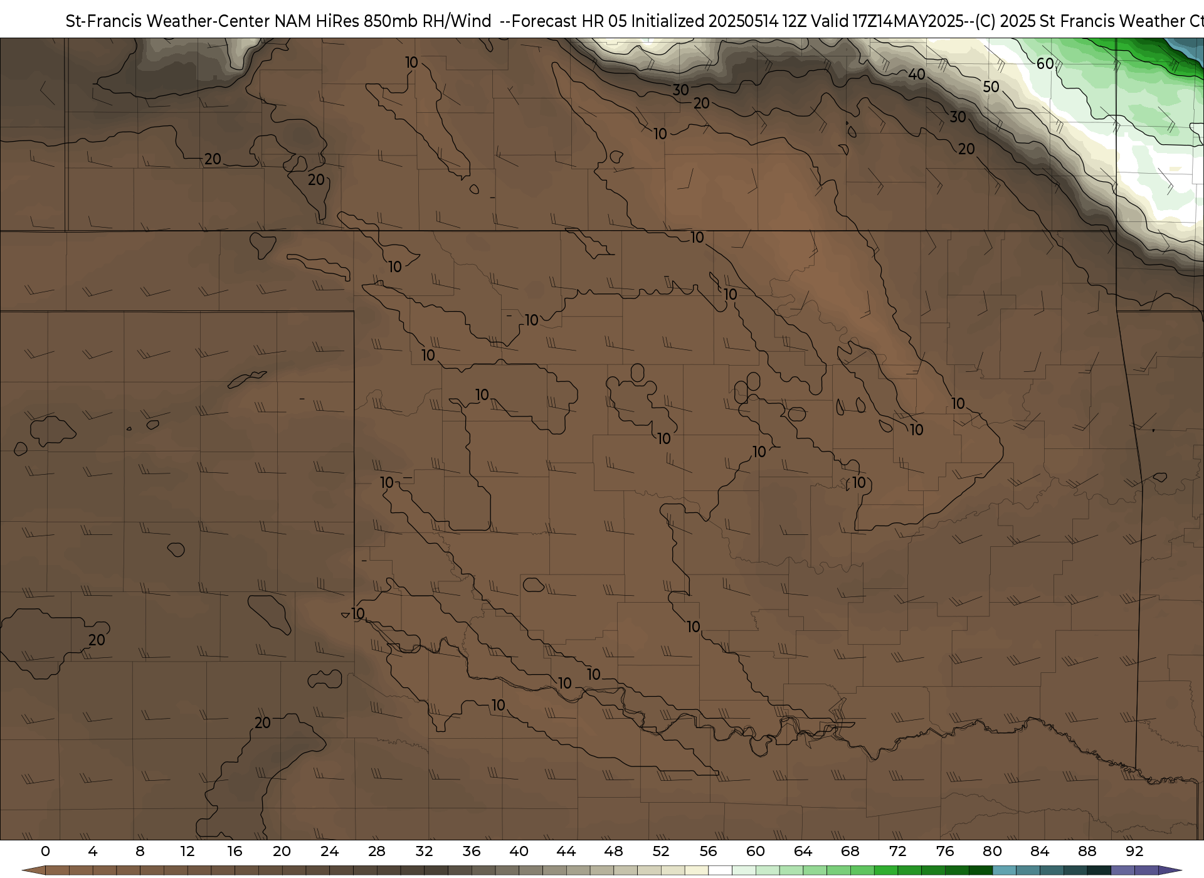Screen dimensions: 1204x878
Task: Click the "76" label on the colorbar
Action: coord(945,851)
